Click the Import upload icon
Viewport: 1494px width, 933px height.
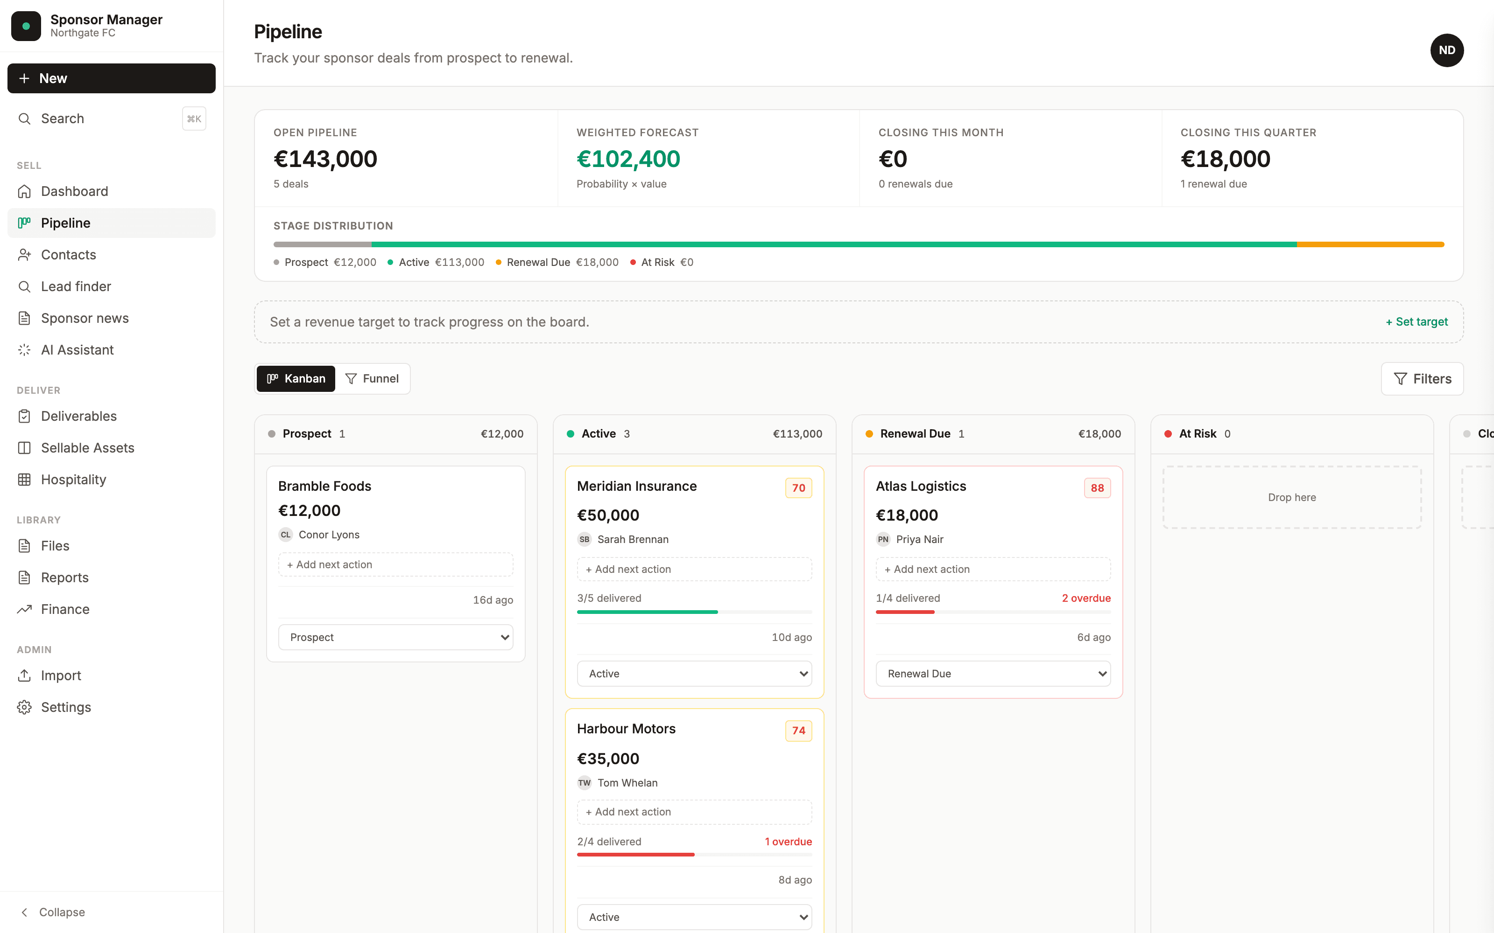24,675
